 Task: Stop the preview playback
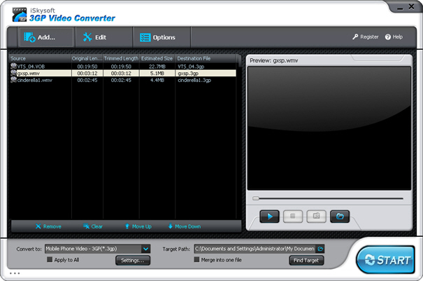pyautogui.click(x=293, y=217)
